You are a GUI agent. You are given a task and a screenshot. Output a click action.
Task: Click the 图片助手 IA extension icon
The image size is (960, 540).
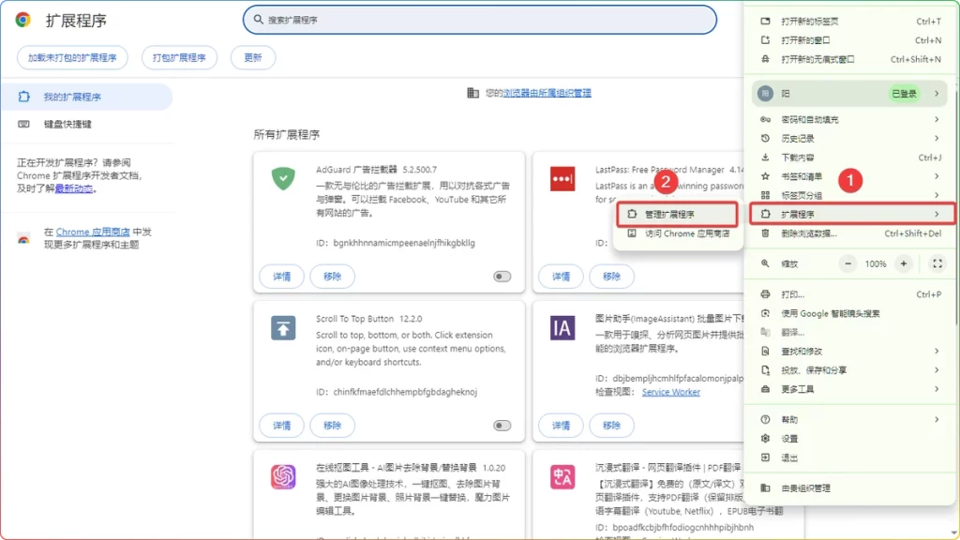coord(561,329)
